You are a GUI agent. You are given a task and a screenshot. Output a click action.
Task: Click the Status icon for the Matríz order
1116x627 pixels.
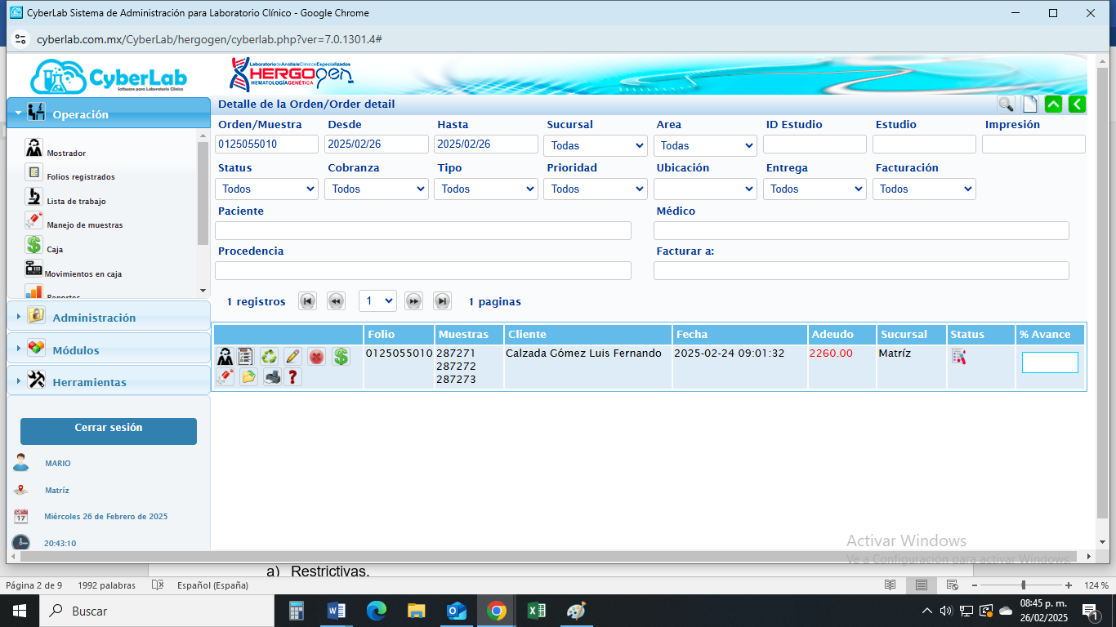point(958,356)
